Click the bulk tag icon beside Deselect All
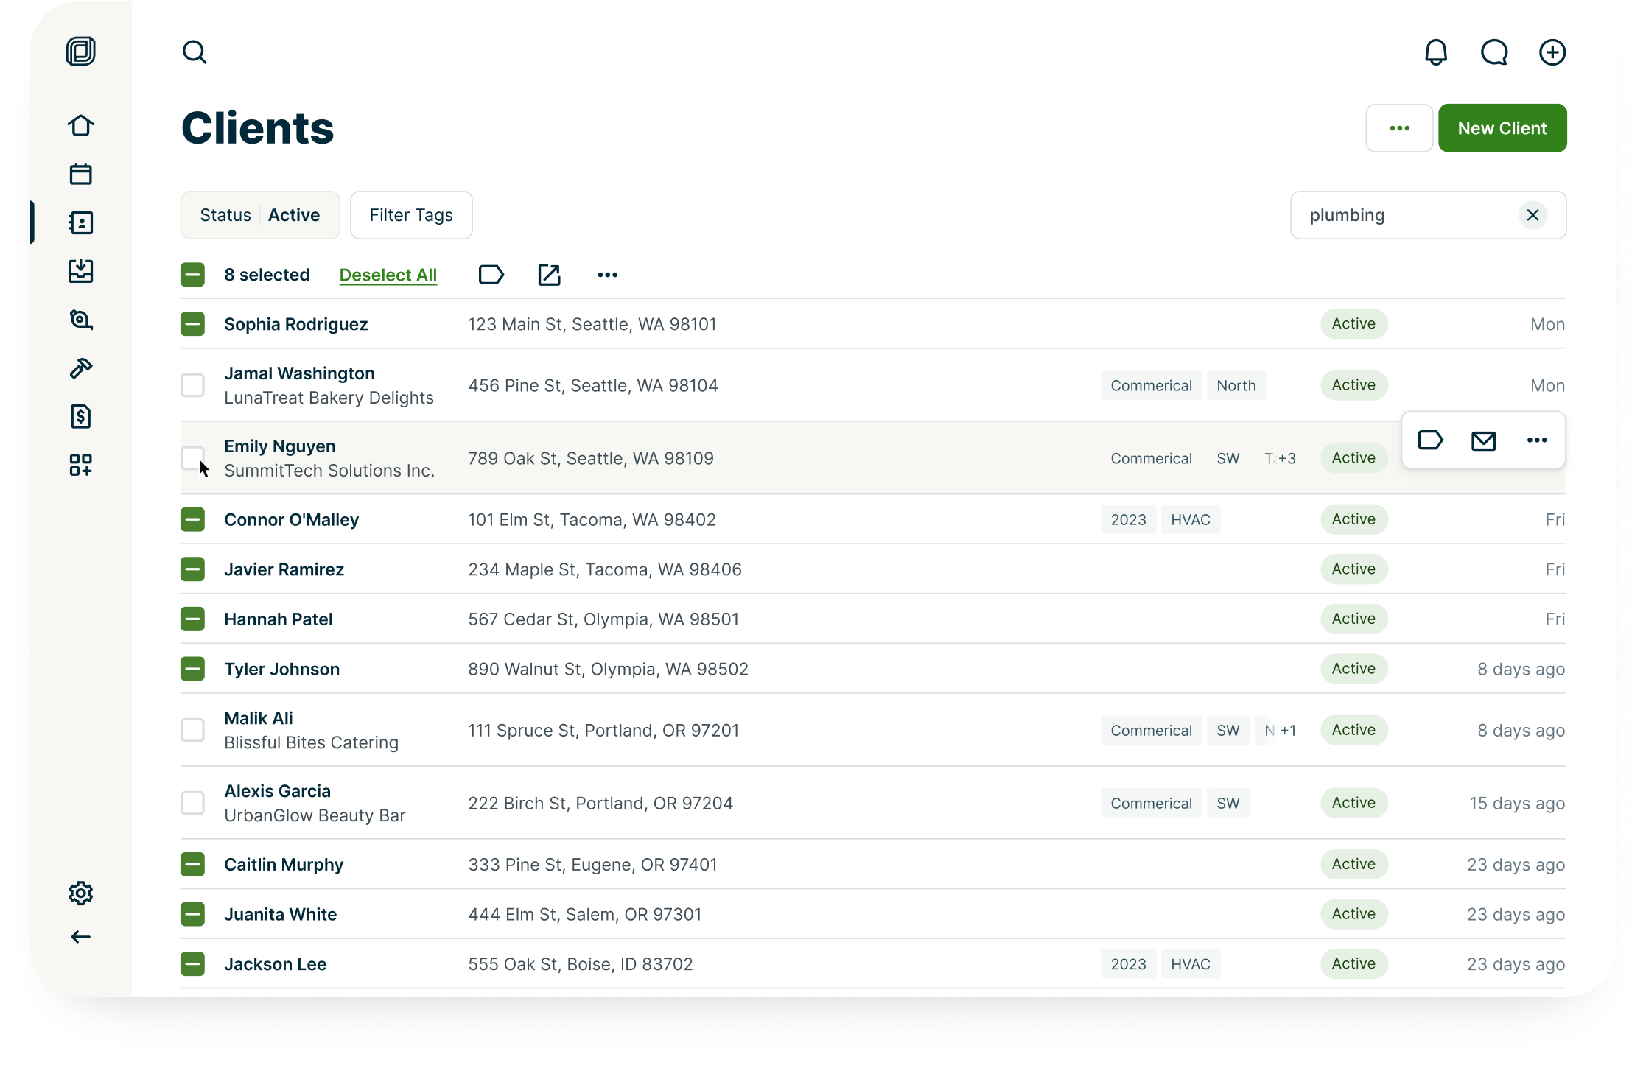1646x1068 pixels. [491, 275]
